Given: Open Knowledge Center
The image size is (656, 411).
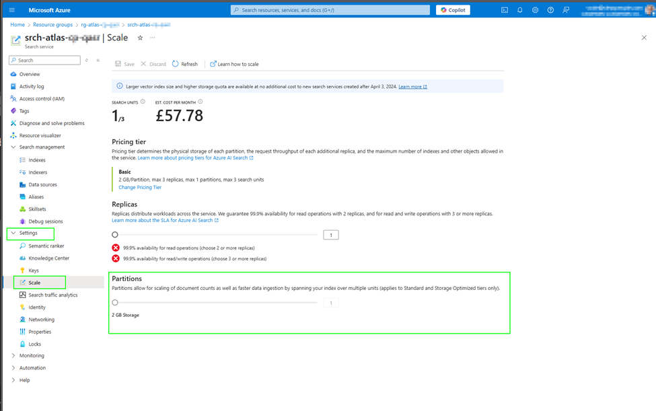Looking at the screenshot, I should tap(48, 258).
